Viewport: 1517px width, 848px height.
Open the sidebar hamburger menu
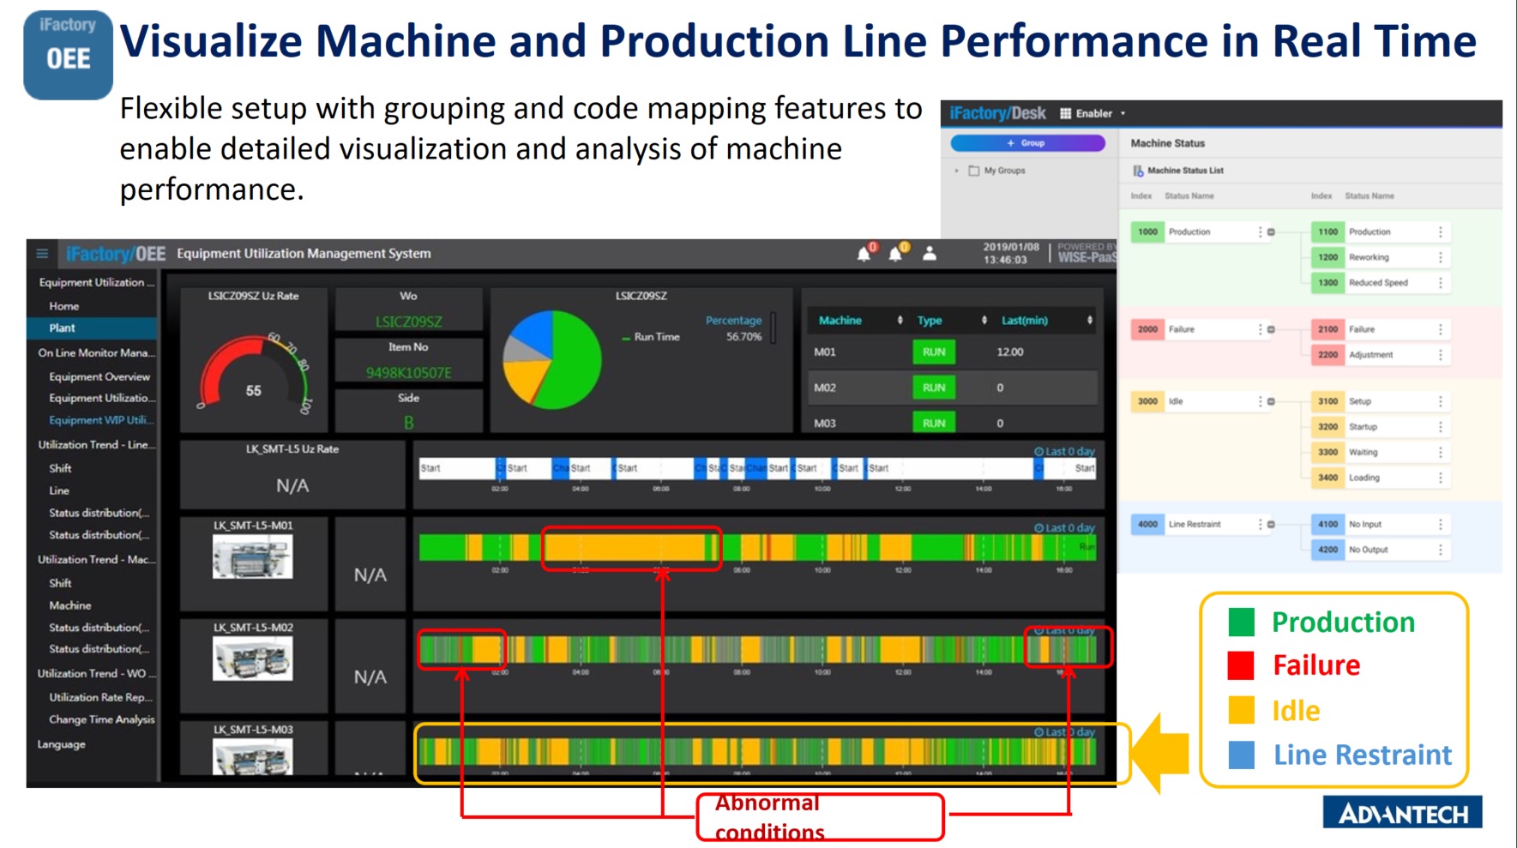pyautogui.click(x=42, y=253)
